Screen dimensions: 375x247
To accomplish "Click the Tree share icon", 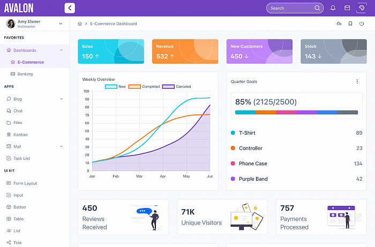I will [9, 243].
